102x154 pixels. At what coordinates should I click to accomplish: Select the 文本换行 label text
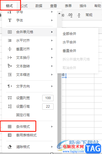pyautogui.click(x=23, y=58)
